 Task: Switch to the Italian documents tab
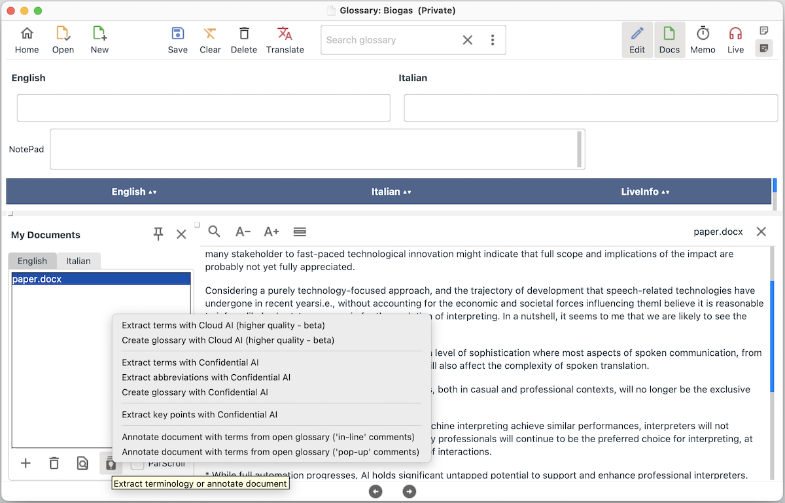coord(78,261)
